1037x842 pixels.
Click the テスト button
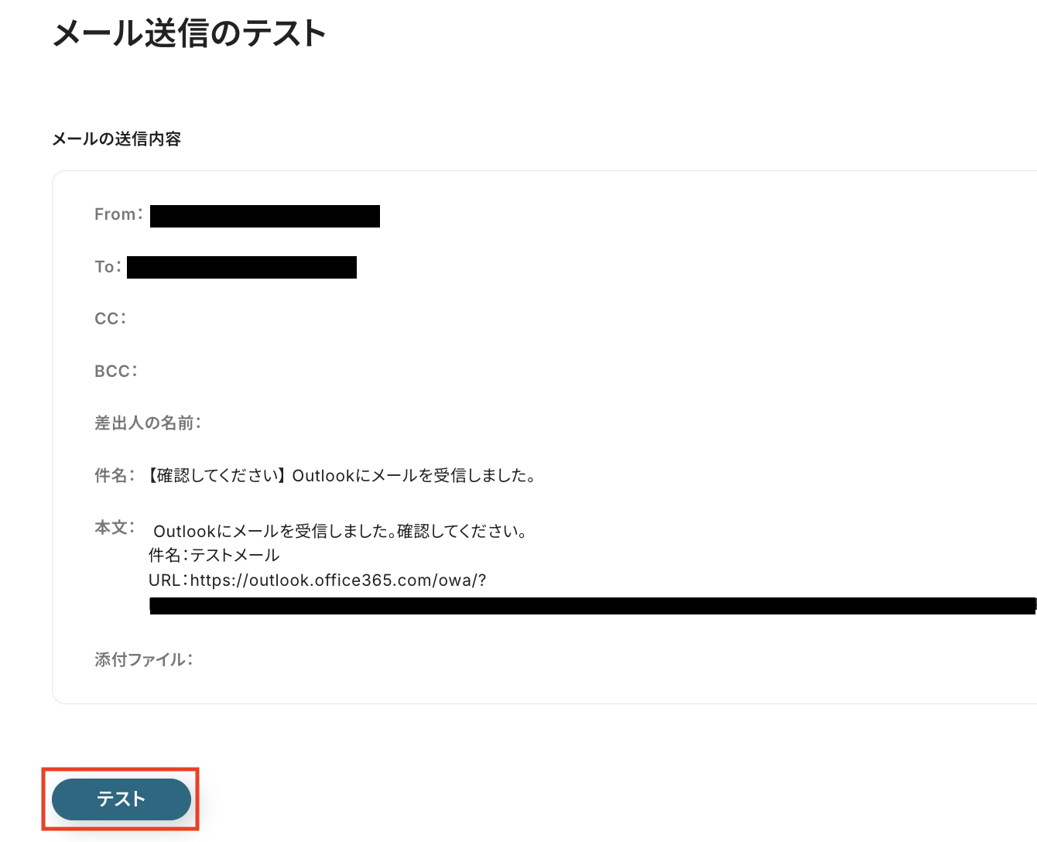121,799
